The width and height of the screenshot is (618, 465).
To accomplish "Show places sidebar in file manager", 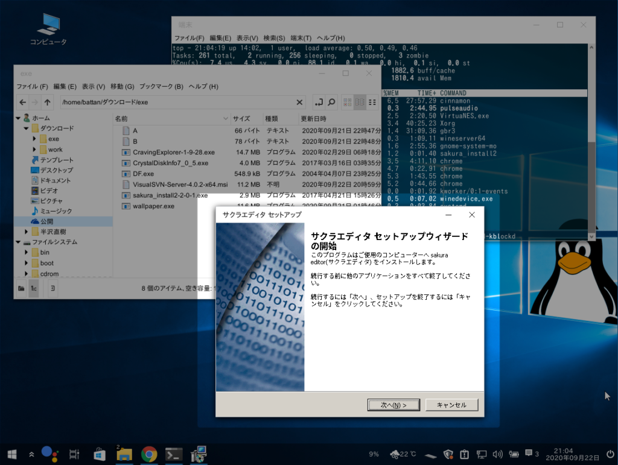I will (x=21, y=288).
